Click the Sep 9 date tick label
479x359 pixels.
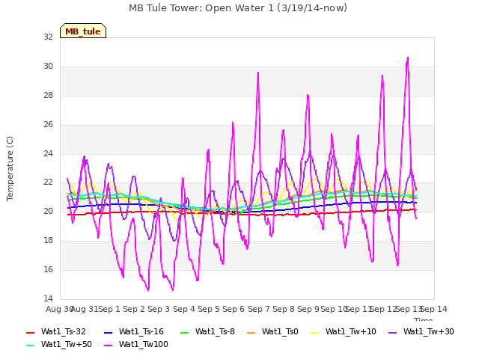308,309
